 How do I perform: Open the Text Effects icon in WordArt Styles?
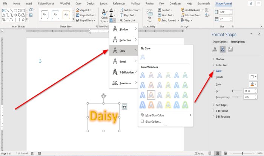point(112,20)
